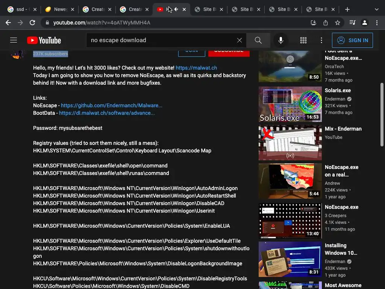Click the magnifier search button

pyautogui.click(x=258, y=40)
